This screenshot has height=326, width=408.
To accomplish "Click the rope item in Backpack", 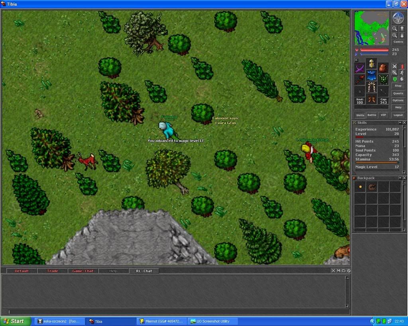I will 372,187.
